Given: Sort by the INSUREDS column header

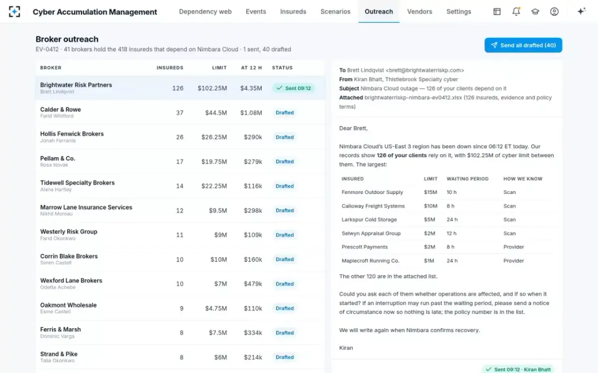Looking at the screenshot, I should (x=170, y=68).
